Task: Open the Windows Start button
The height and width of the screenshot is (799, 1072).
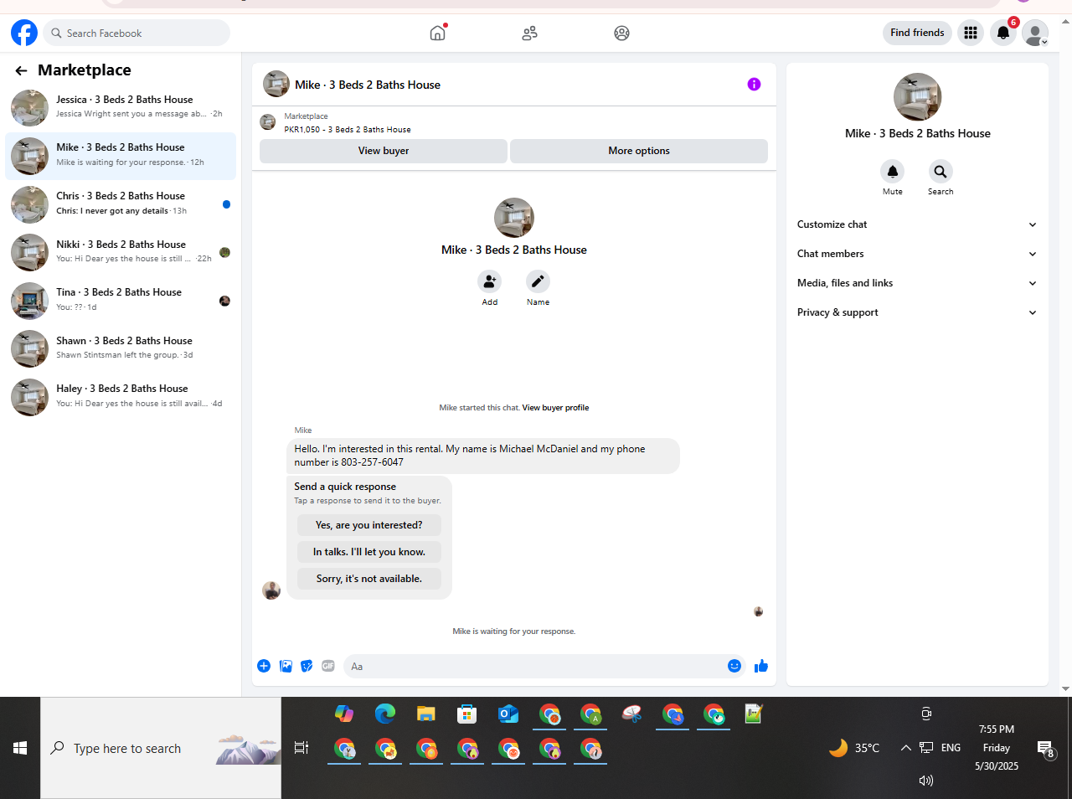Action: coord(20,748)
